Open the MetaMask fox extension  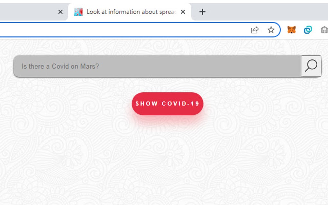(x=291, y=30)
